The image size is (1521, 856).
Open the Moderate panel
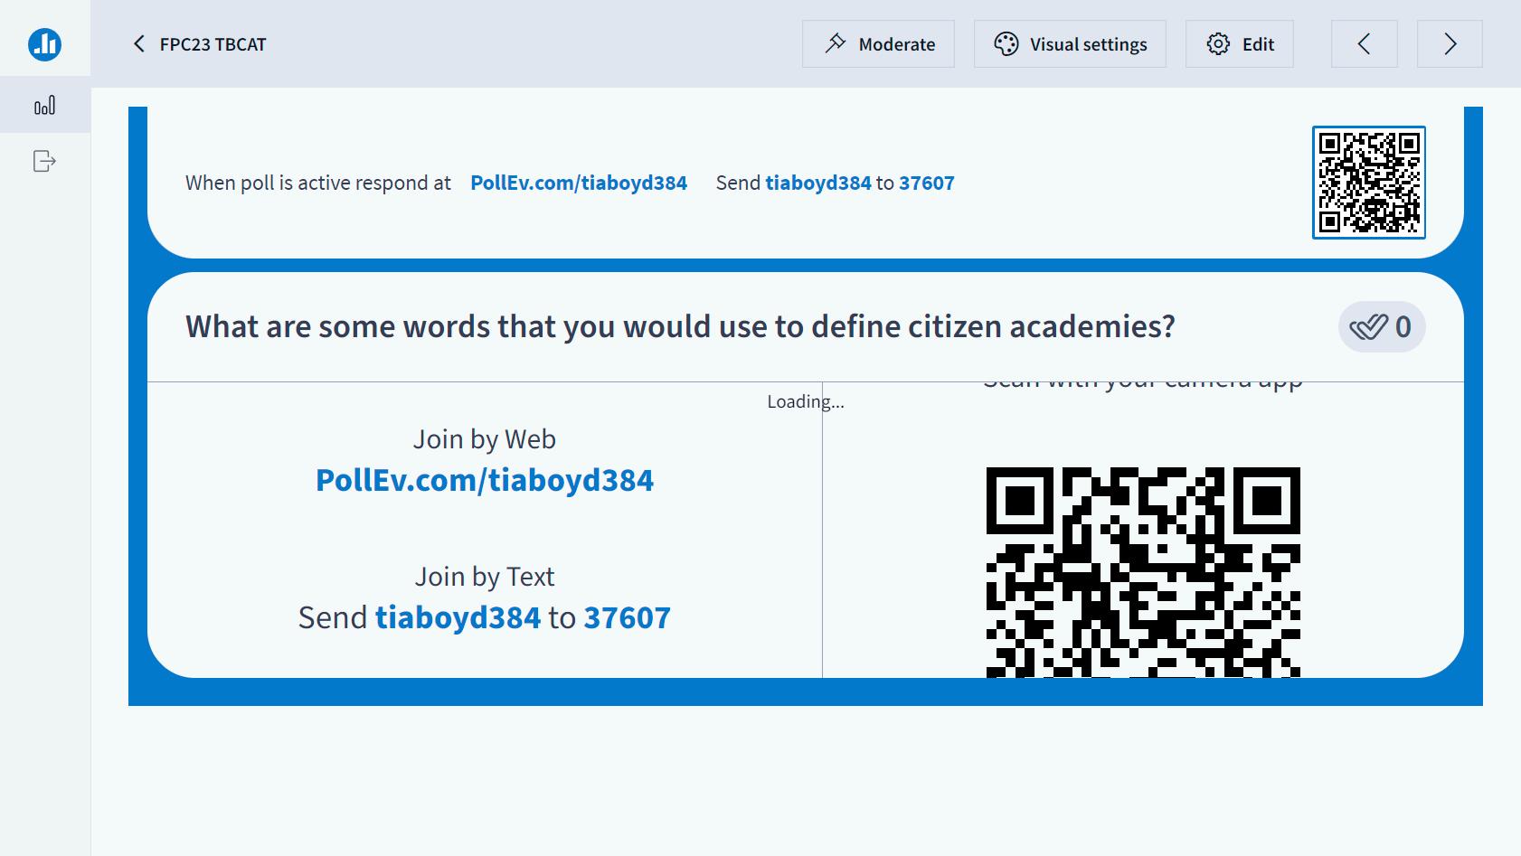pos(878,44)
